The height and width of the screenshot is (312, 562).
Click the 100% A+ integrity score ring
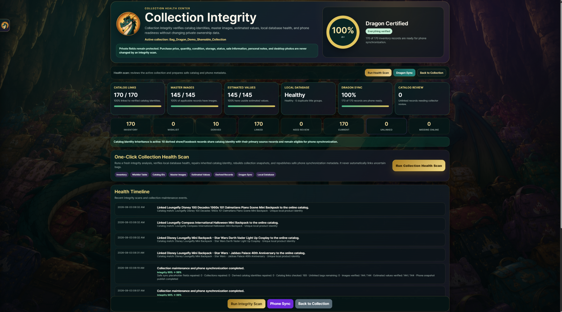click(x=343, y=32)
